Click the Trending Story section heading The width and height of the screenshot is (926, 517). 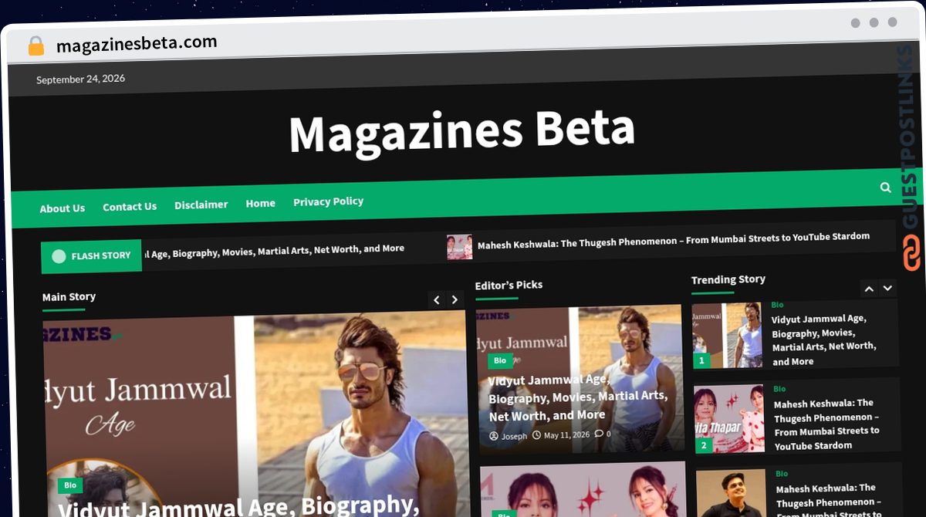(x=728, y=279)
